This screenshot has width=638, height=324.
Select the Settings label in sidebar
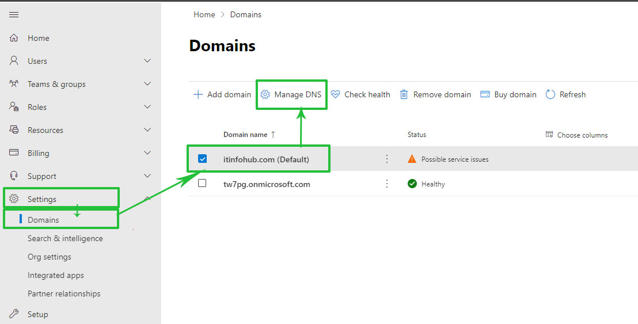42,199
